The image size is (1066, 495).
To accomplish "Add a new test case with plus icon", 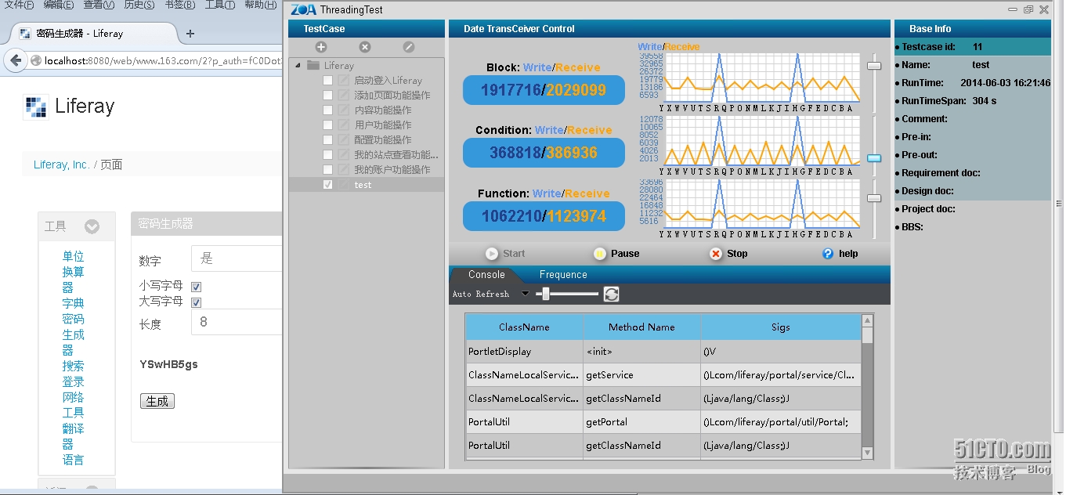I will [321, 47].
